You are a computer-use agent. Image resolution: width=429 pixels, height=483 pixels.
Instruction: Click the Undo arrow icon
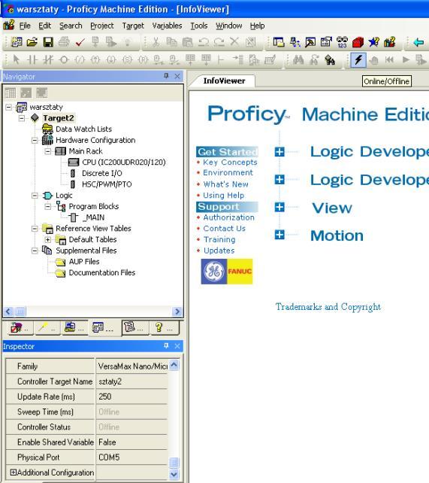pyautogui.click(x=204, y=42)
